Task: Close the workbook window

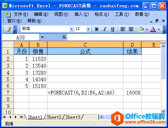Action: pos(163,21)
